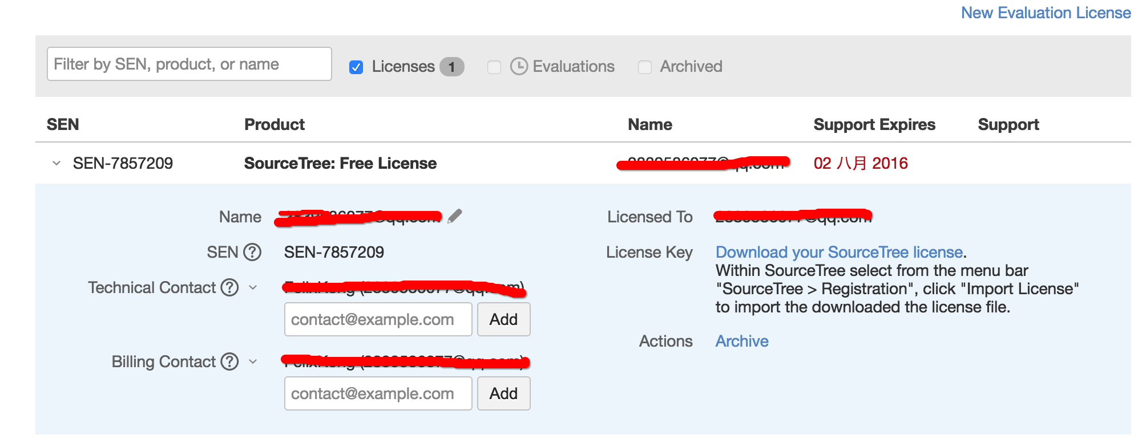This screenshot has height=447, width=1138.
Task: Add the technical contact email button
Action: point(503,319)
